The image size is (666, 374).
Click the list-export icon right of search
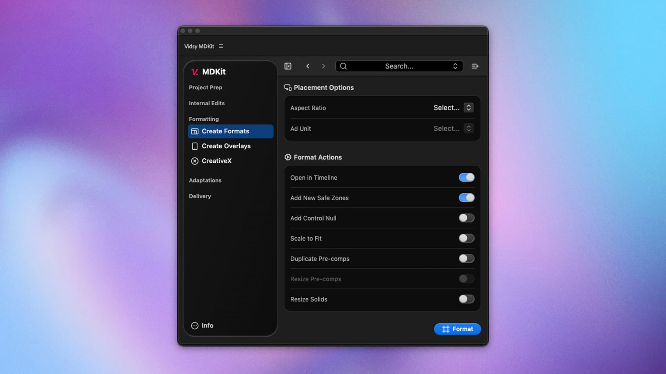[475, 66]
